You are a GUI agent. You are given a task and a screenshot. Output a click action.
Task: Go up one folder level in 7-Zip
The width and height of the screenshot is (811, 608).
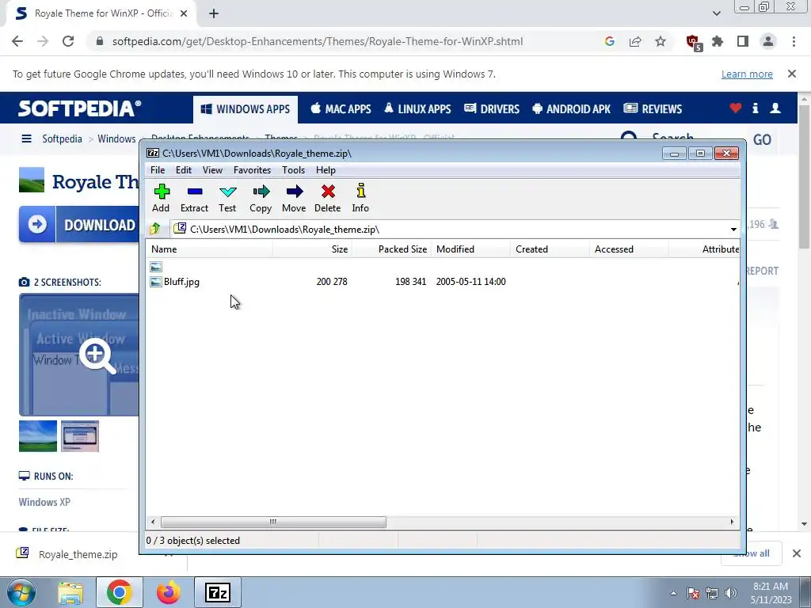[x=155, y=229]
